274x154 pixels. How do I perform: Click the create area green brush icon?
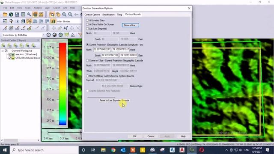point(29,28)
